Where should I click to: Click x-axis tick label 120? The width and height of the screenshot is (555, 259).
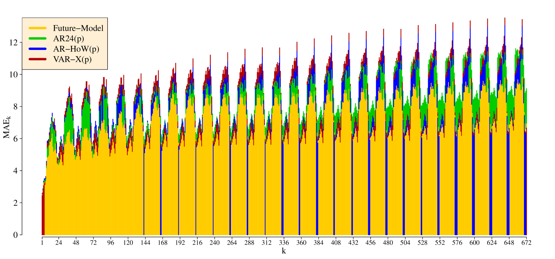(x=128, y=243)
